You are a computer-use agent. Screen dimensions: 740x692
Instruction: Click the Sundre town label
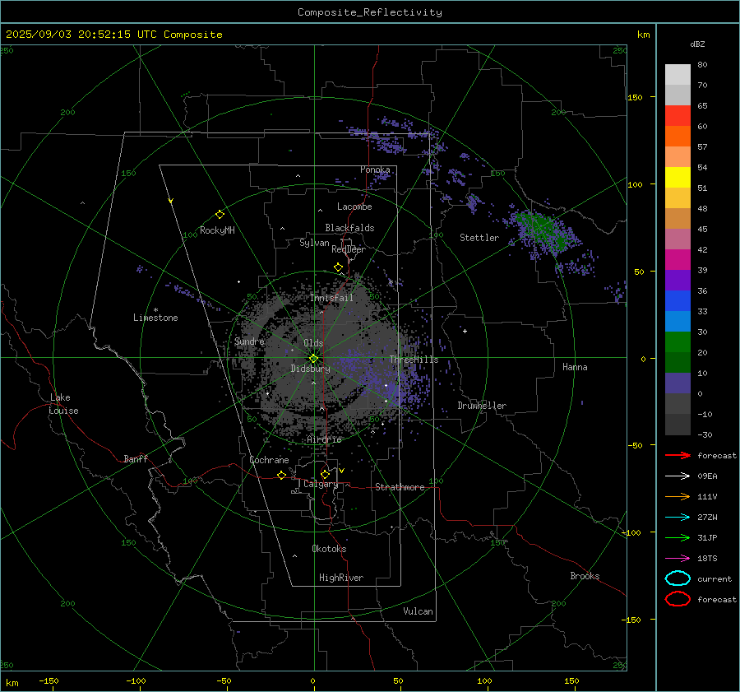[x=249, y=341]
